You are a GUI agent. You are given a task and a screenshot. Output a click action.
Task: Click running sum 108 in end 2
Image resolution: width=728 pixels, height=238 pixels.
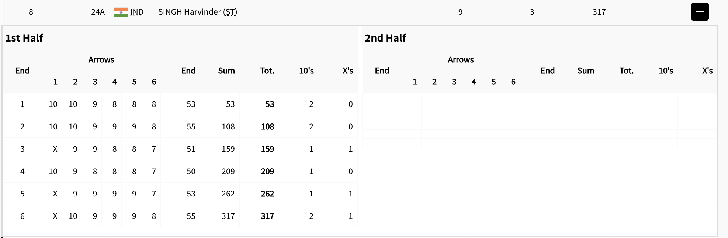point(228,126)
